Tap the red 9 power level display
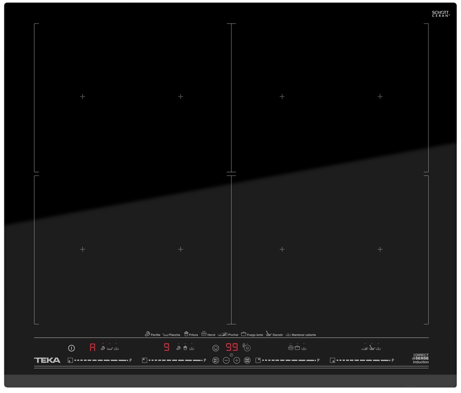 point(166,347)
